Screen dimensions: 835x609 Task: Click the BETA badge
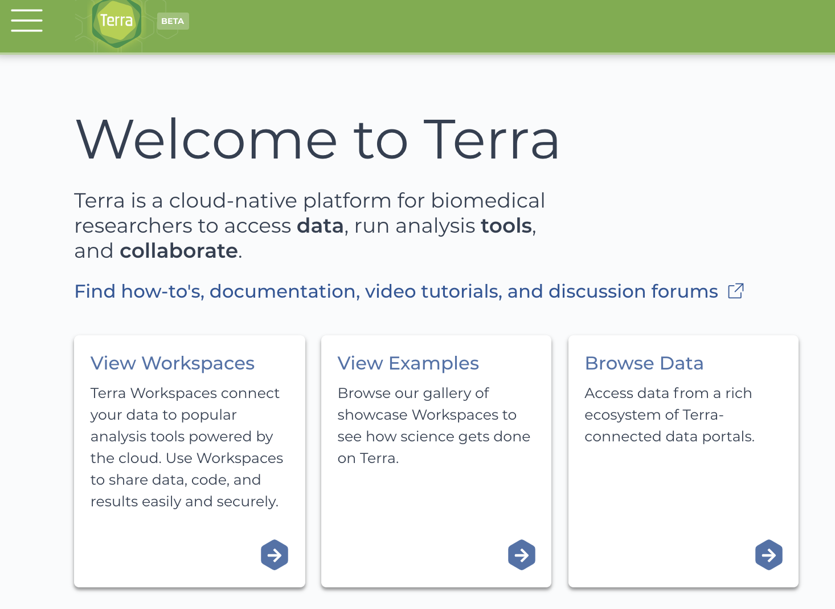pos(173,21)
